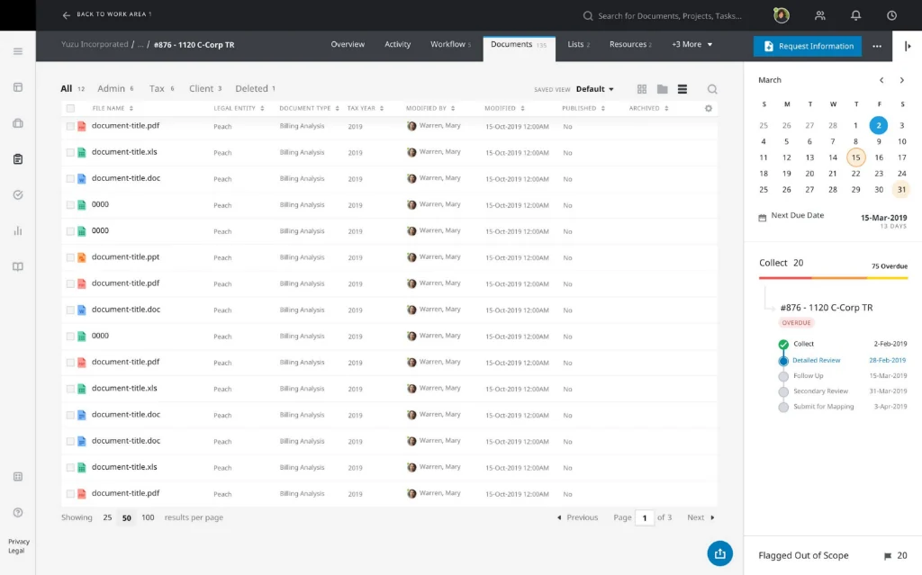The width and height of the screenshot is (922, 575).
Task: Switch to the Resources tab
Action: 629,44
